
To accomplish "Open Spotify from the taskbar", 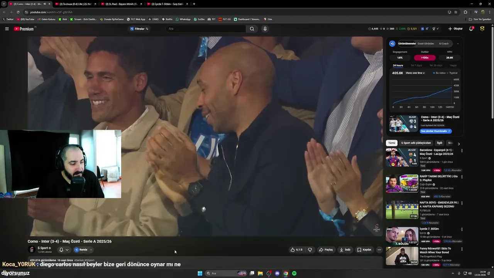I will (294, 273).
